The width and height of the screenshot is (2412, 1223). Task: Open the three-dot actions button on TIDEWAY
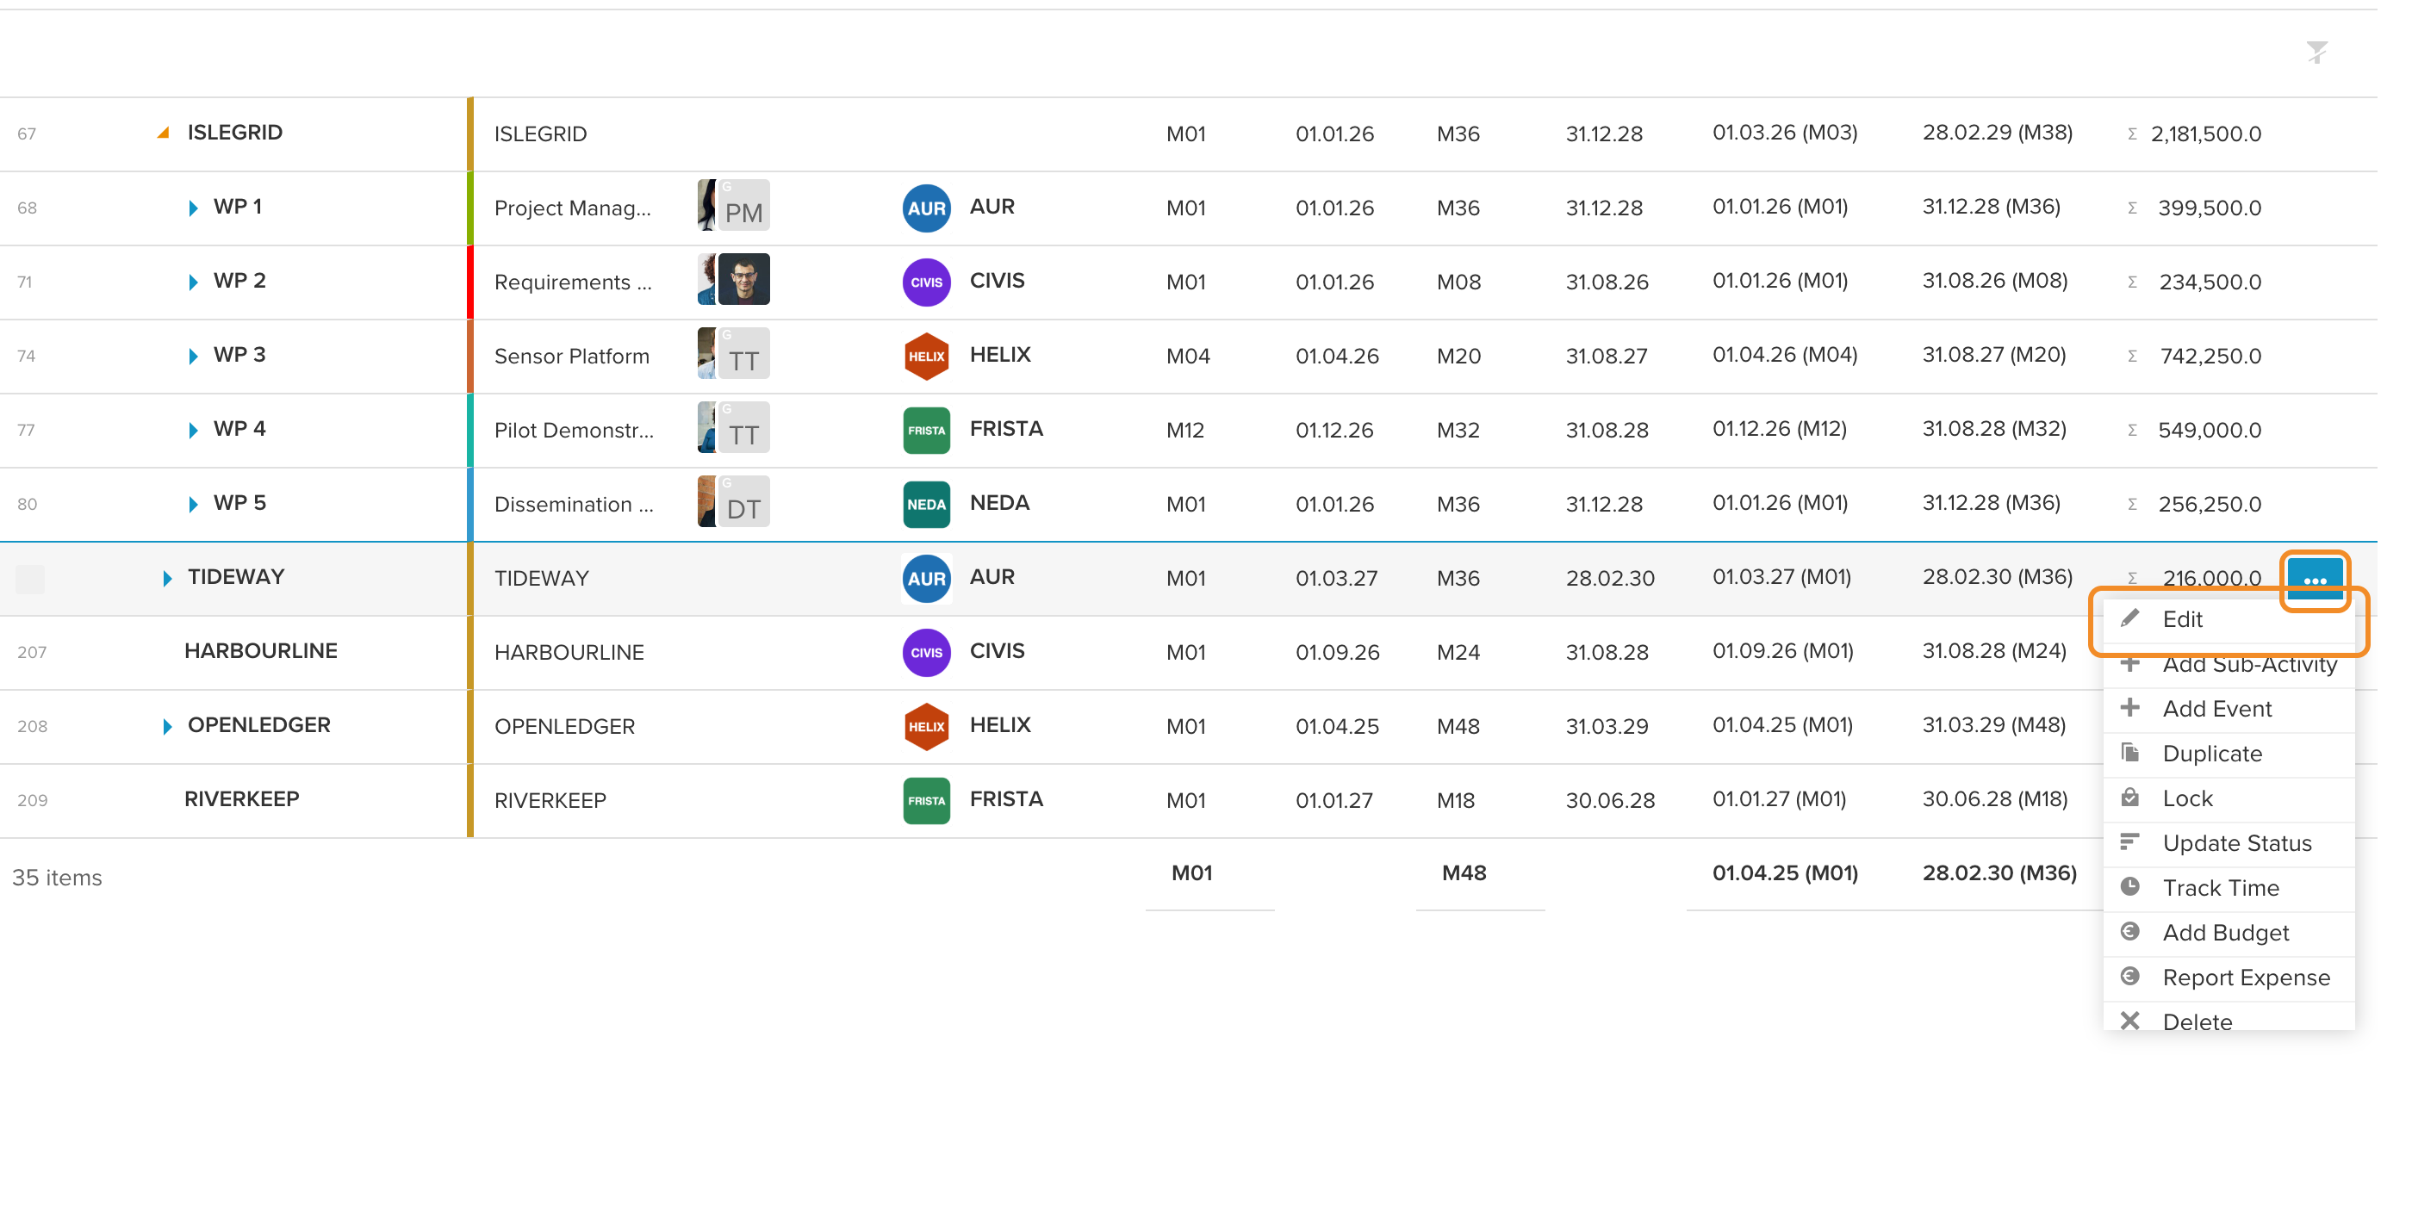[x=2315, y=580]
